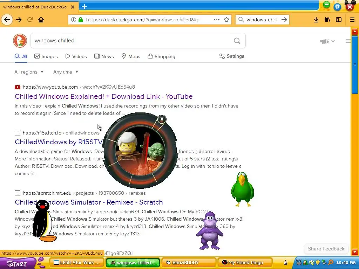Click the blue window restore button
The image size is (359, 269).
point(338,7)
